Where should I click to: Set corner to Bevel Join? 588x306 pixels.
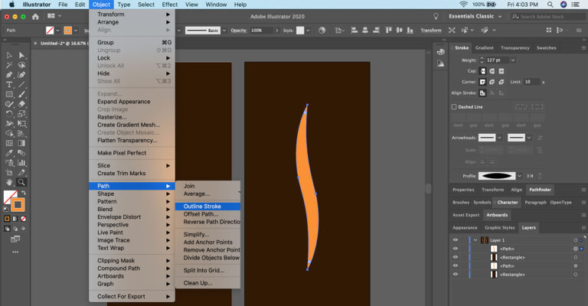point(501,82)
